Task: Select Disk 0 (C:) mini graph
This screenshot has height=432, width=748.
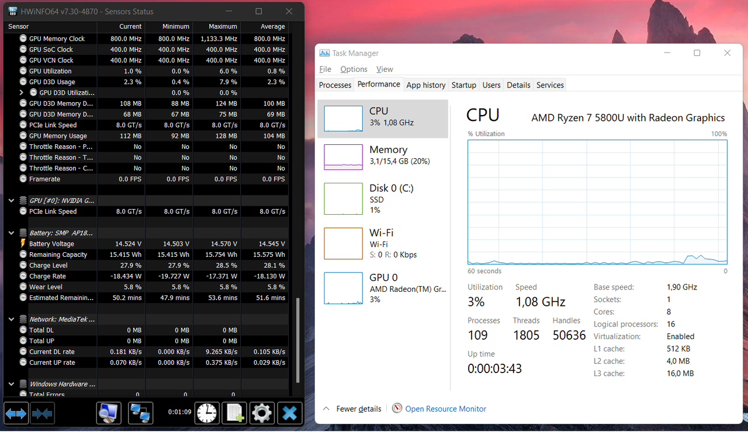Action: point(343,198)
